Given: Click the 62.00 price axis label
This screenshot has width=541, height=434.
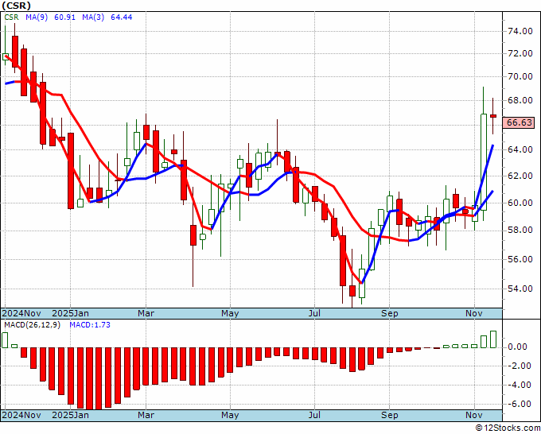Looking at the screenshot, I should point(520,176).
